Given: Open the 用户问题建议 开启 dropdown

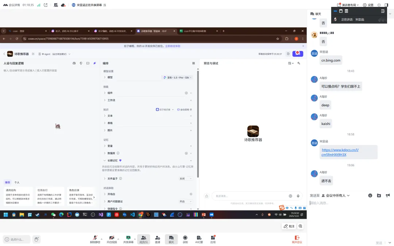Looking at the screenshot, I should point(186,202).
